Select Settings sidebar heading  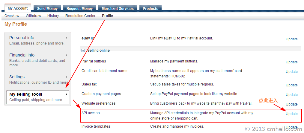point(17,77)
